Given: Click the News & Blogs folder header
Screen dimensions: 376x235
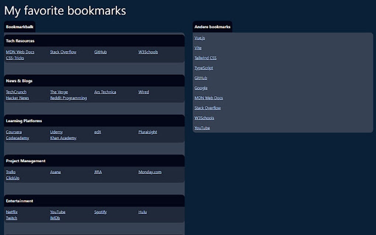Looking at the screenshot, I should click(x=94, y=81).
